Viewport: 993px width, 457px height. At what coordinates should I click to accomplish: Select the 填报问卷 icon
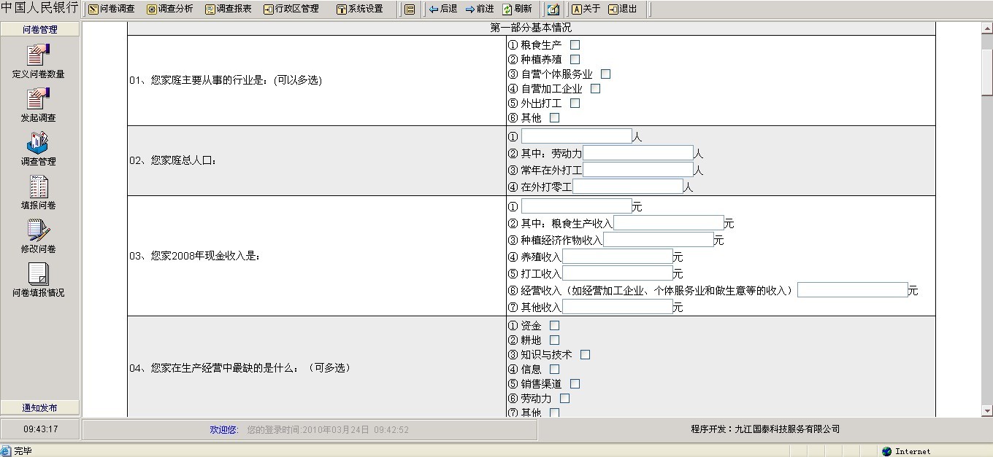(38, 187)
